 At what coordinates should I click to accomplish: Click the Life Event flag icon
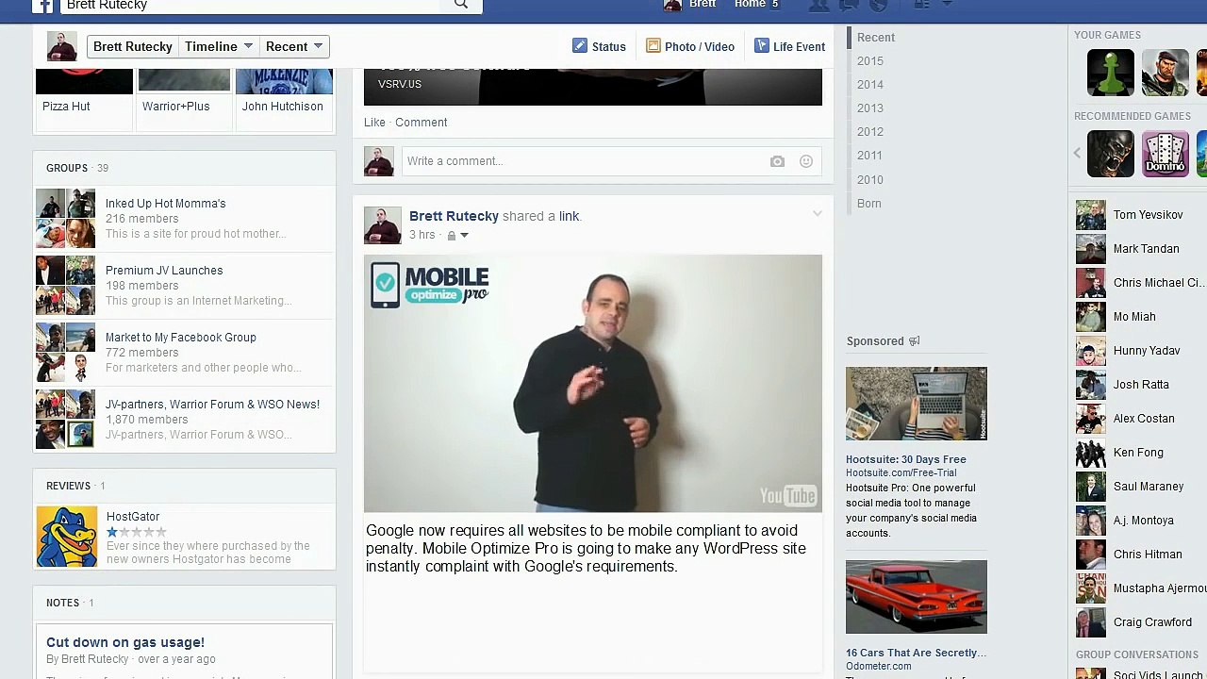coord(761,45)
